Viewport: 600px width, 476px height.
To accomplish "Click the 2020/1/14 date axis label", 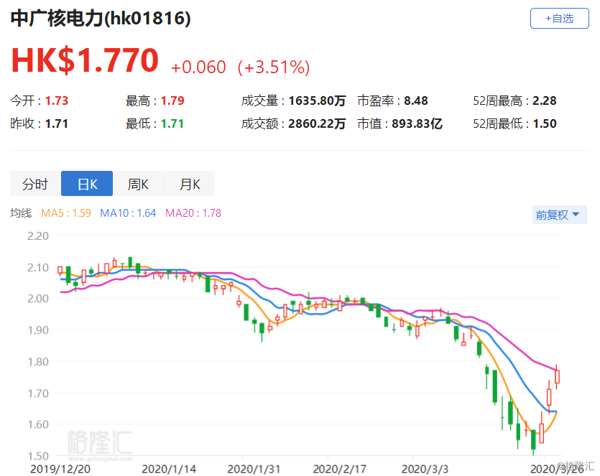I will [x=169, y=469].
